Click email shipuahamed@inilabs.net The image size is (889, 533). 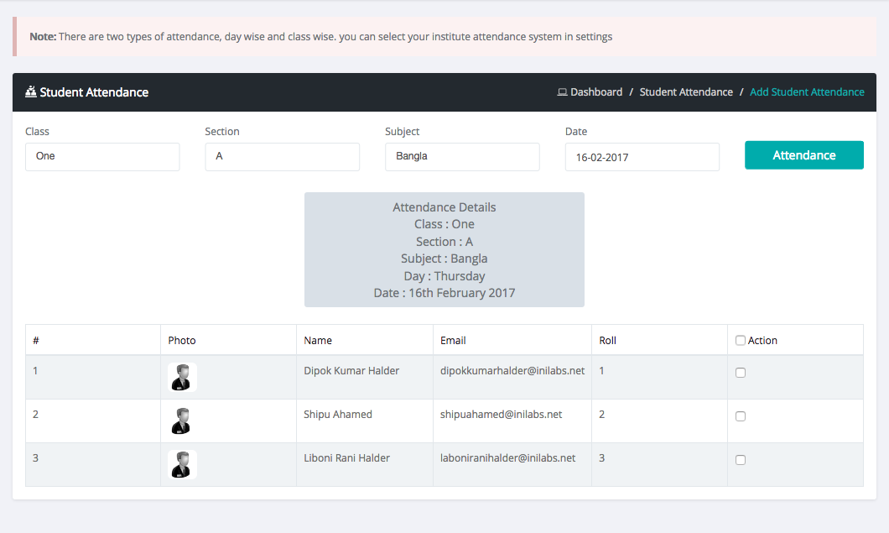tap(502, 415)
